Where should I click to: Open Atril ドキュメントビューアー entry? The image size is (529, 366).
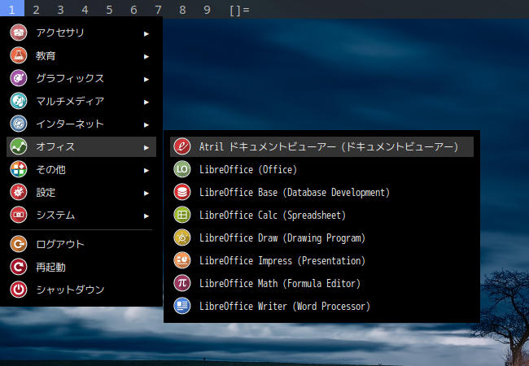(x=321, y=146)
